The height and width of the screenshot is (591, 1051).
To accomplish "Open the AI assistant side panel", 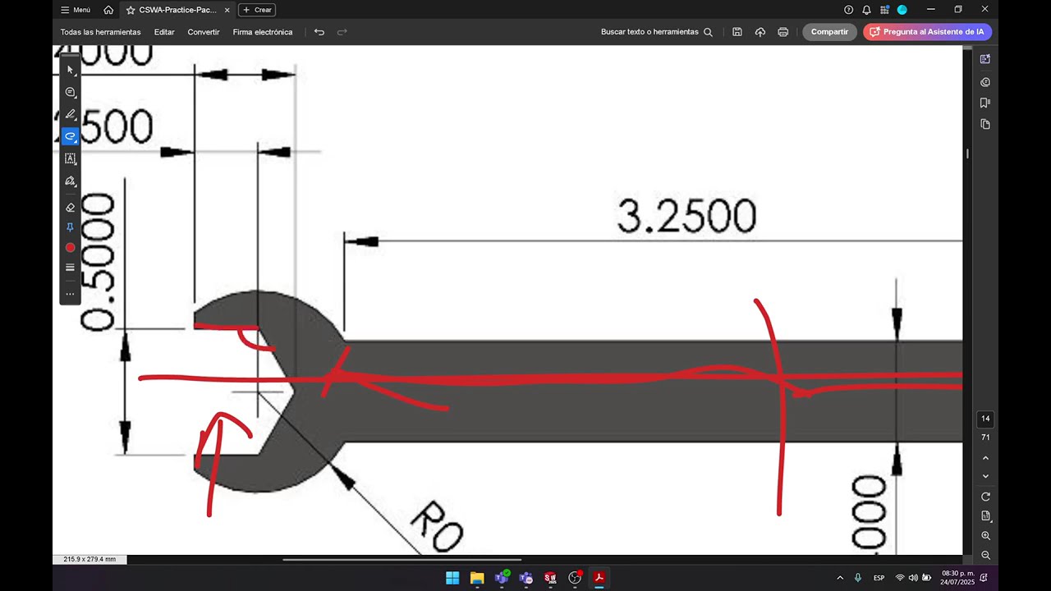I will [x=985, y=59].
